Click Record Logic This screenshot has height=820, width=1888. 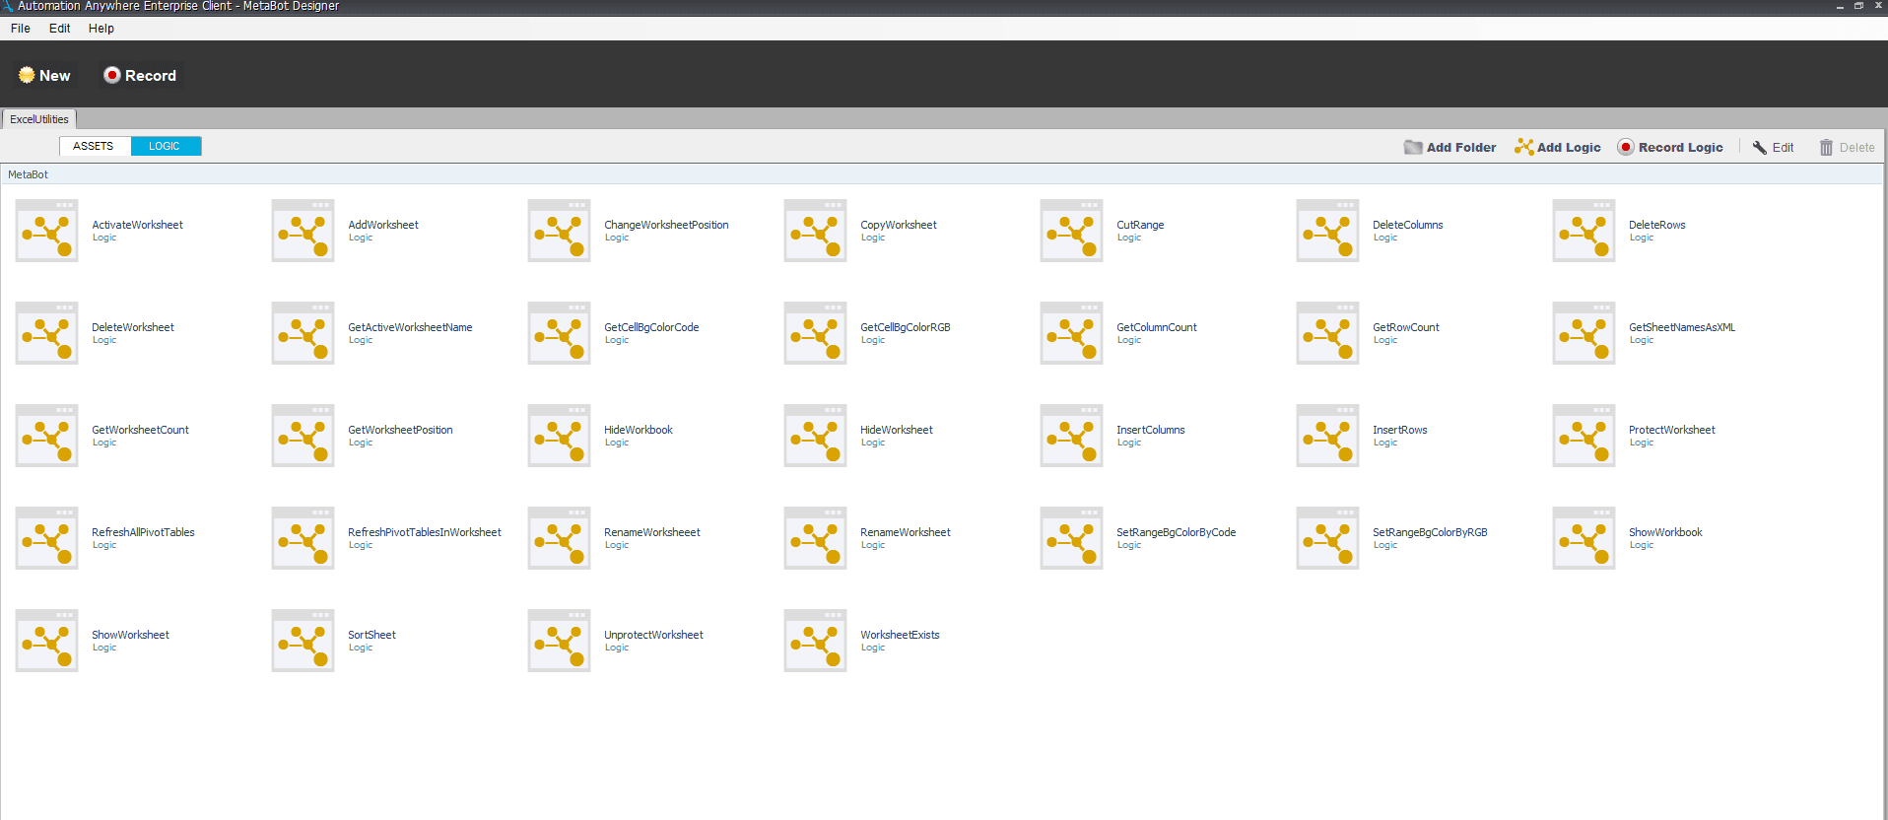point(1670,147)
